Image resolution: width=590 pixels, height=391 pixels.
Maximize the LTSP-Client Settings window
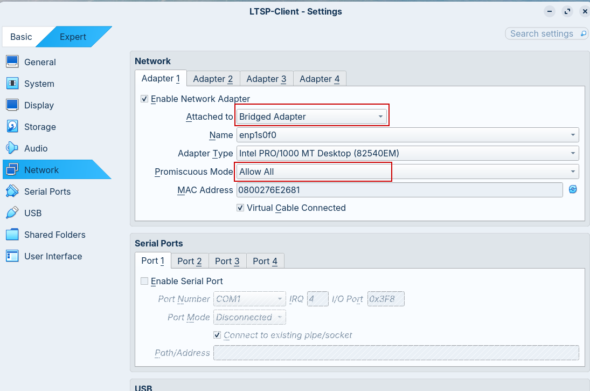pyautogui.click(x=567, y=11)
